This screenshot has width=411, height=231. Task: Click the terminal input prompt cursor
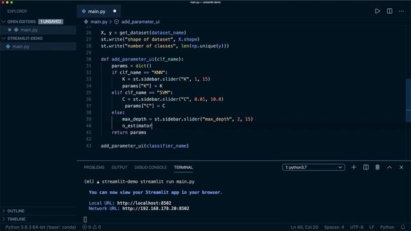pos(85,219)
